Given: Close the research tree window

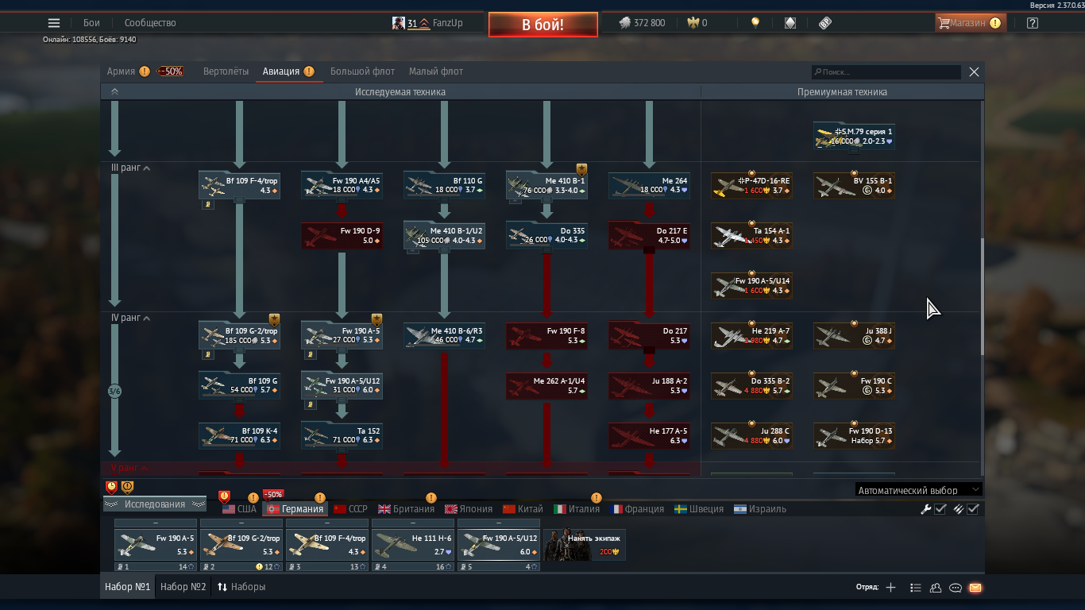Looking at the screenshot, I should pyautogui.click(x=974, y=71).
